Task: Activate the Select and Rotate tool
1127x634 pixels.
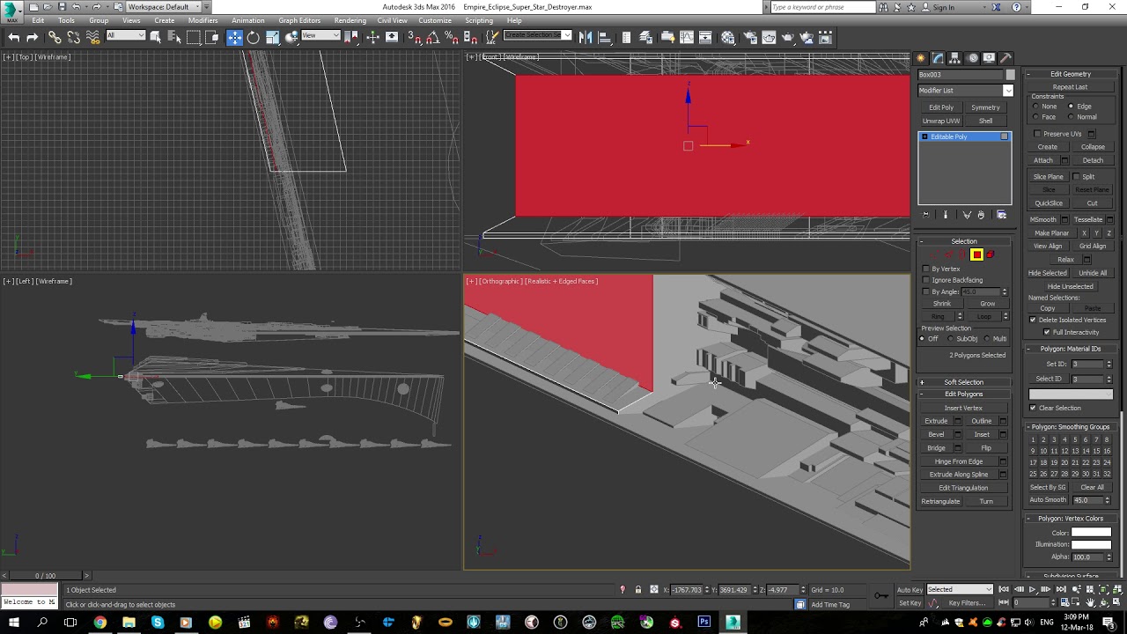Action: (254, 37)
